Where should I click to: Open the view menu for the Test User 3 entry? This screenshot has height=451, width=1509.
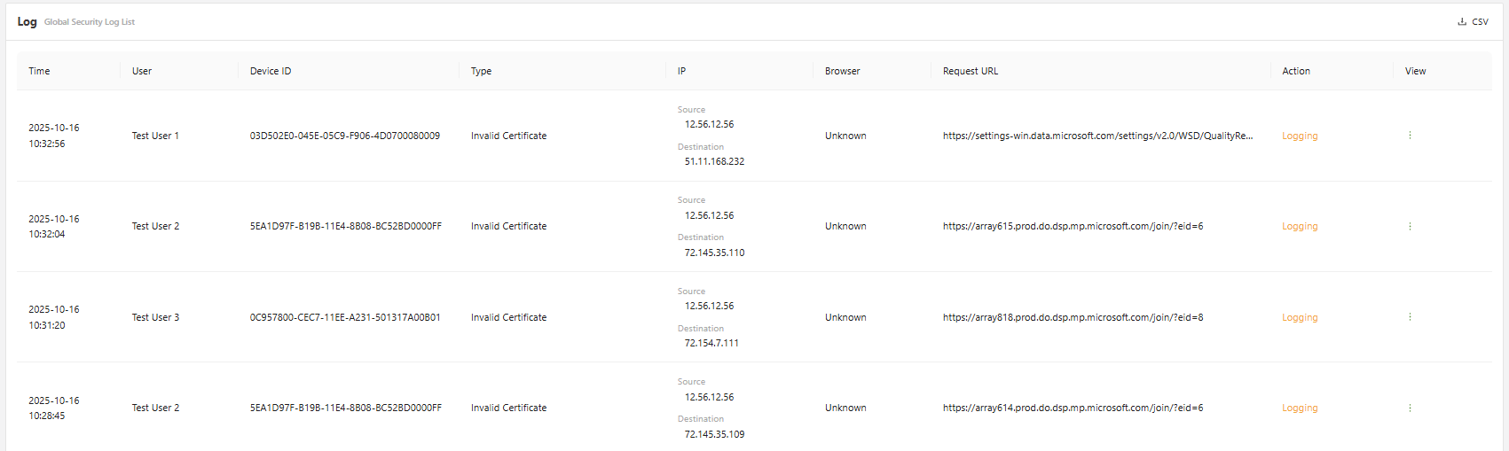1410,317
